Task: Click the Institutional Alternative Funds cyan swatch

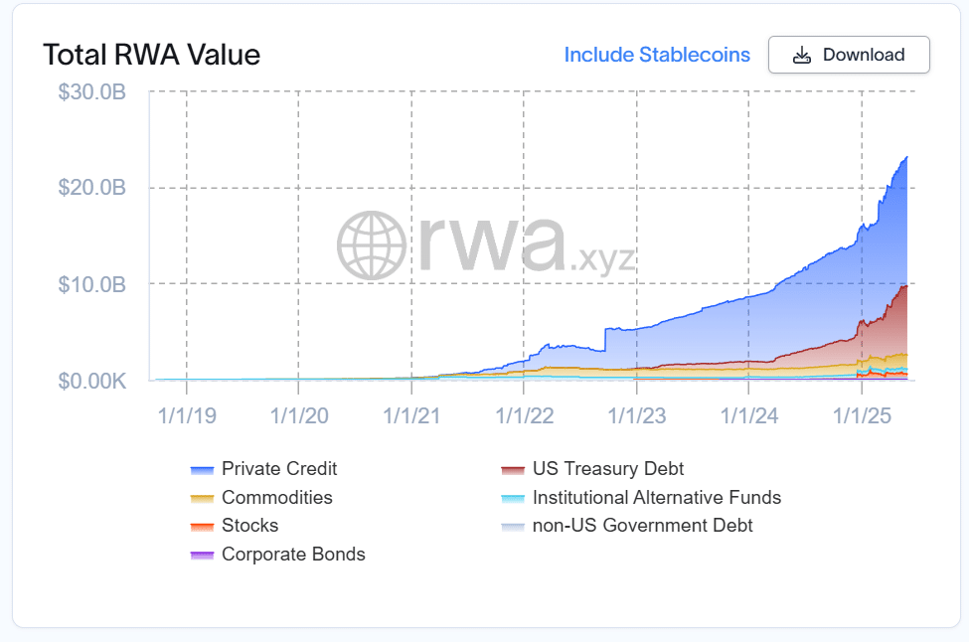Action: 513,498
